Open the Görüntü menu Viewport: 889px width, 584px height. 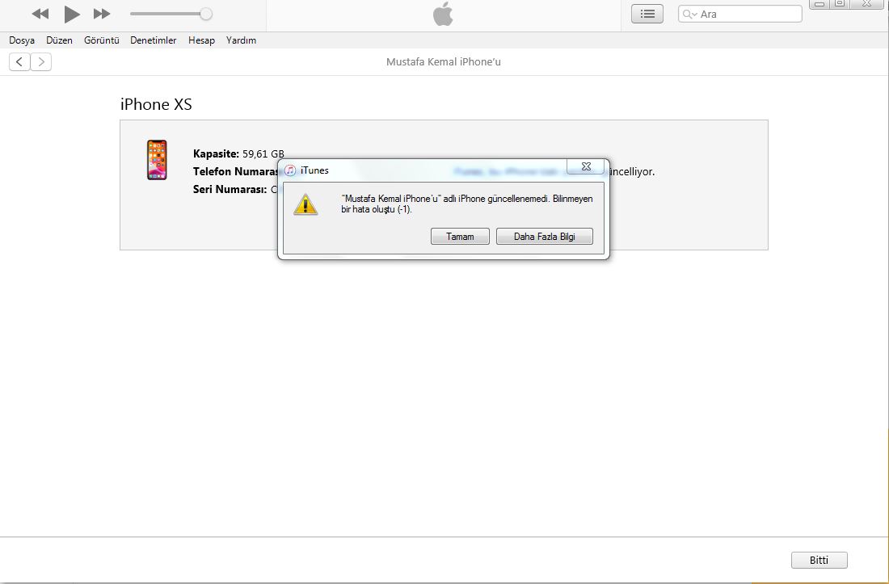(x=102, y=40)
